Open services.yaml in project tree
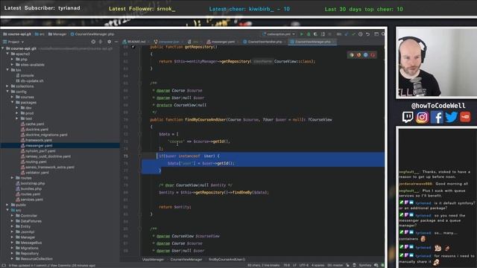 (31, 200)
